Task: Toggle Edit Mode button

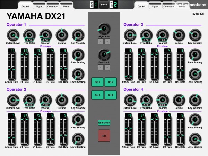Action: (x=104, y=123)
